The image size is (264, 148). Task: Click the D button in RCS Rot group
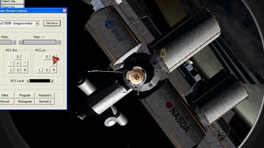[x=18, y=57]
